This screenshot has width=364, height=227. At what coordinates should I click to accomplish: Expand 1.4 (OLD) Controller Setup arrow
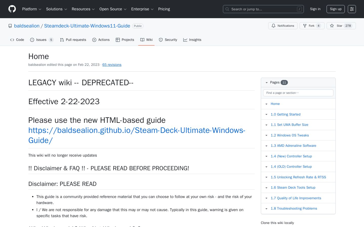[266, 167]
